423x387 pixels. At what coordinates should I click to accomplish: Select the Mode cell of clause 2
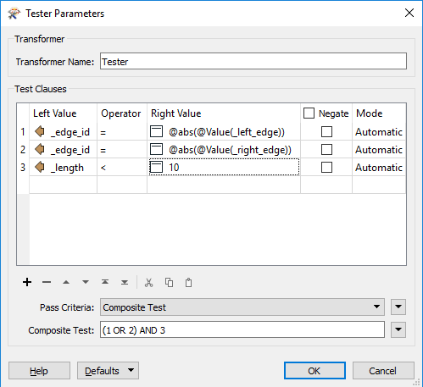[379, 150]
